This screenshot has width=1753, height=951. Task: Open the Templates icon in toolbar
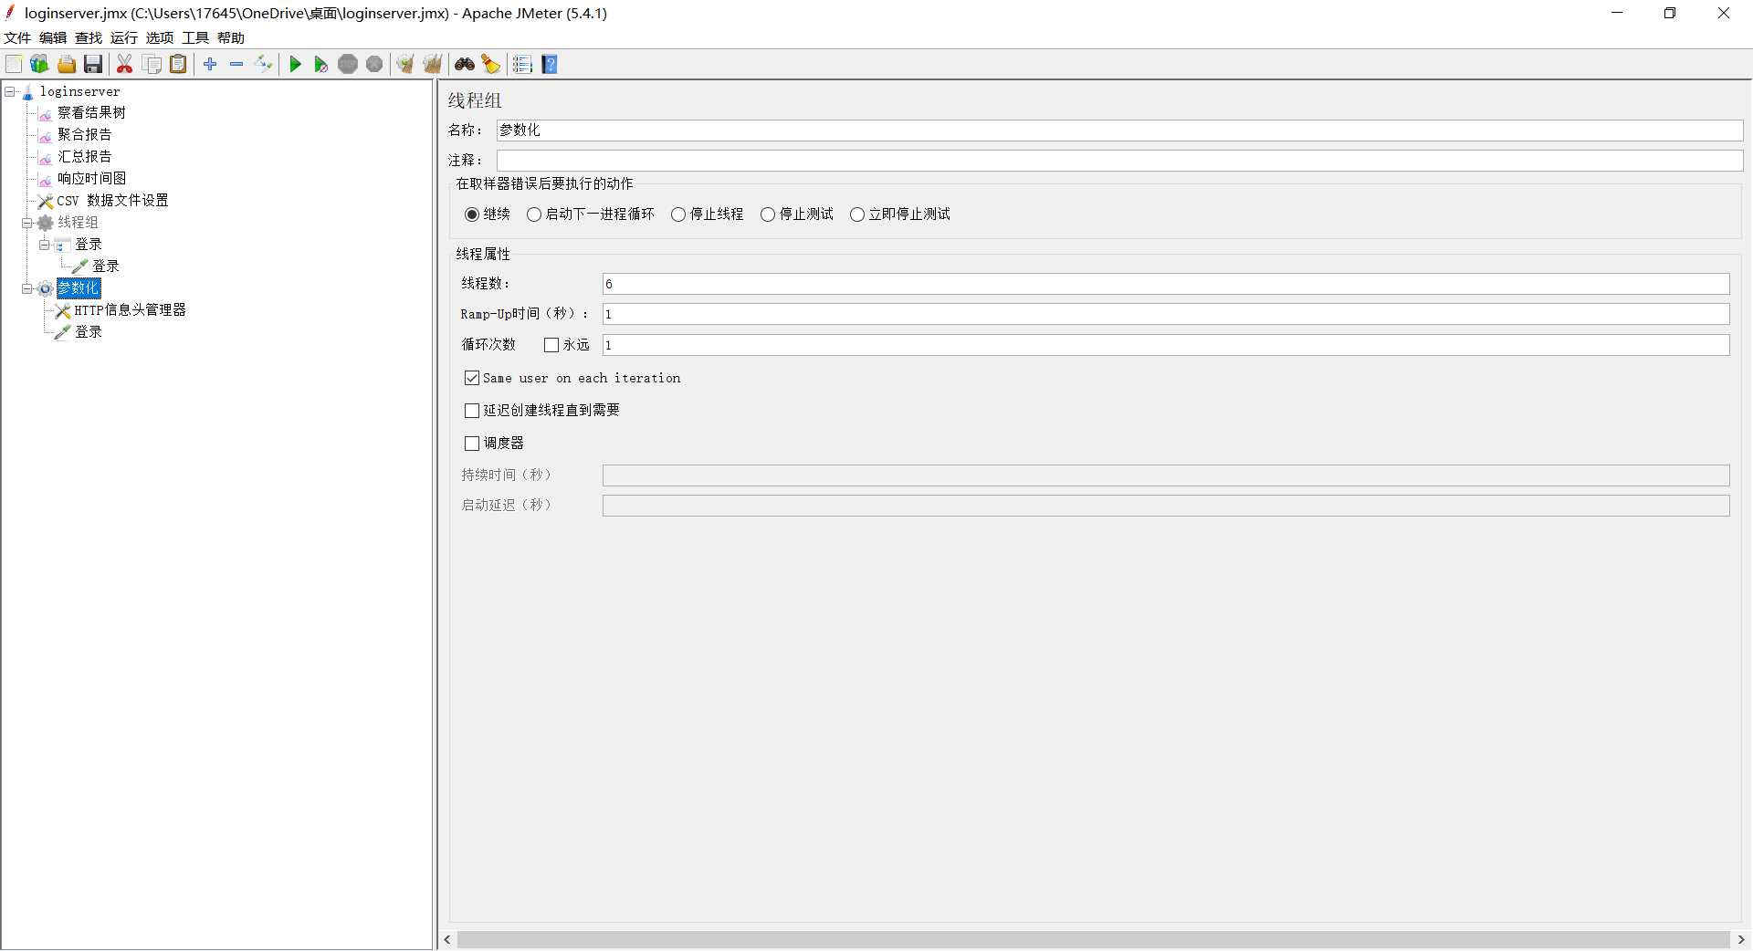[x=39, y=64]
